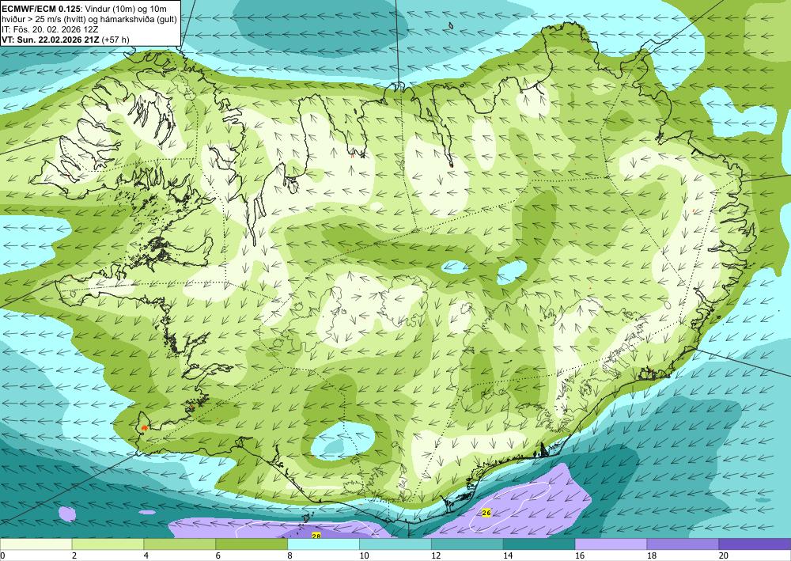The height and width of the screenshot is (561, 791).
Task: Click the title line 'ECMWF/ECM 0.125: Vindur (10m) og 10m'
Action: (85, 9)
